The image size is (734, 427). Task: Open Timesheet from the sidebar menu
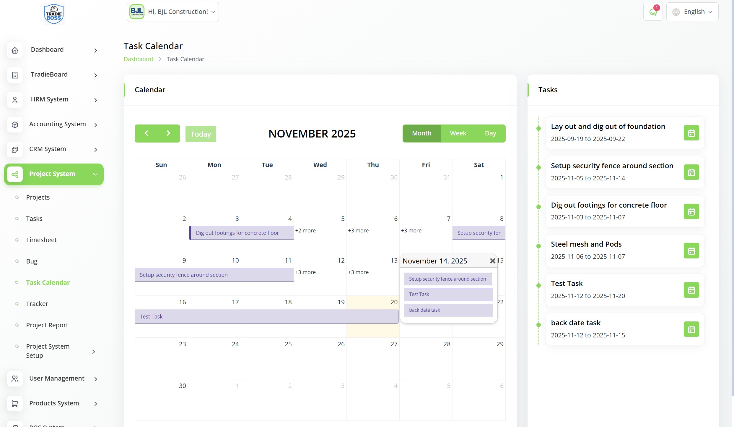click(41, 240)
